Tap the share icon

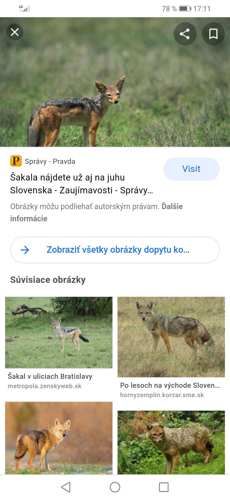coord(185,34)
